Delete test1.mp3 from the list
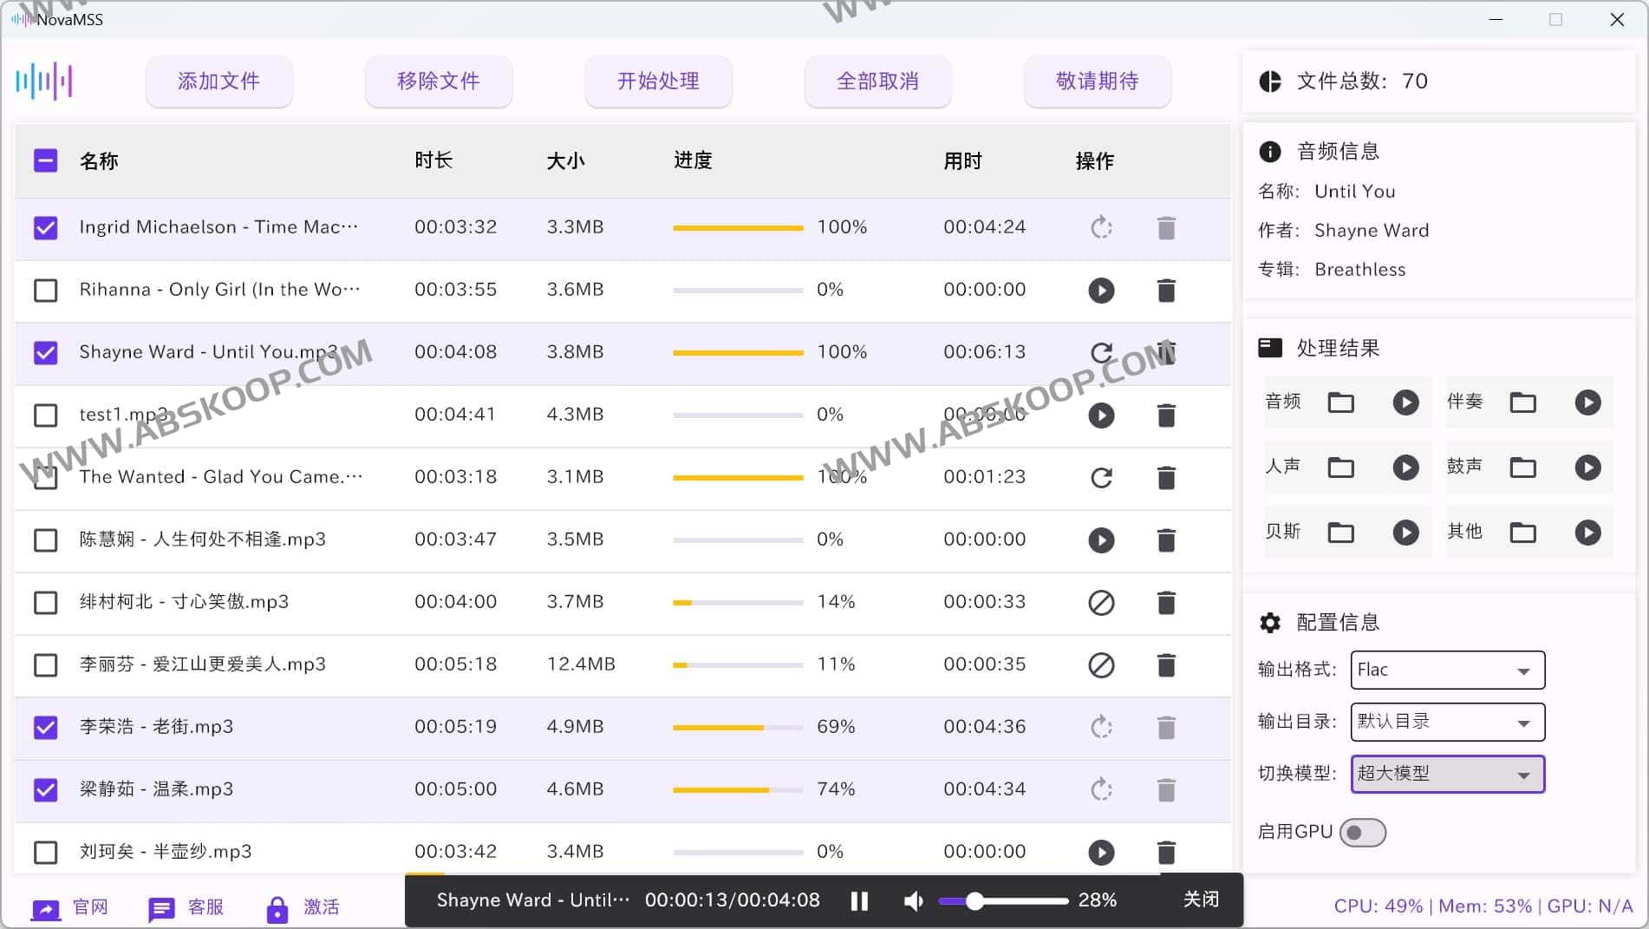 (1166, 415)
